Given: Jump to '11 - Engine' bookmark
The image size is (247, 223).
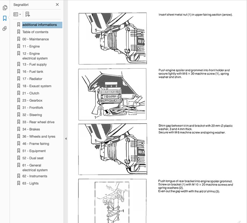Looking at the screenshot, I should (31, 46).
